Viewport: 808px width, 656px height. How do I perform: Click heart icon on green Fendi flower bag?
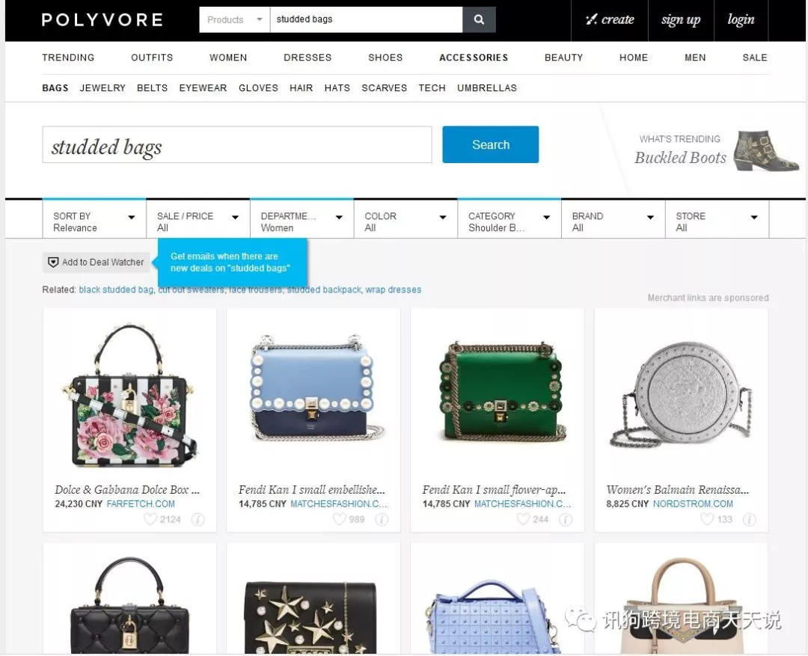[x=523, y=519]
